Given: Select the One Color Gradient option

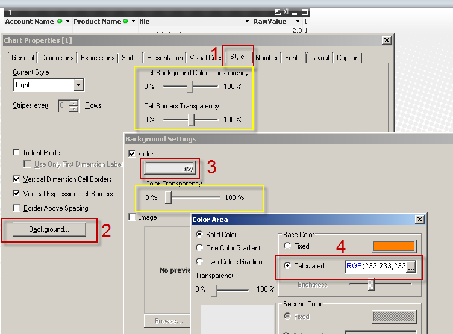Looking at the screenshot, I should coord(200,248).
